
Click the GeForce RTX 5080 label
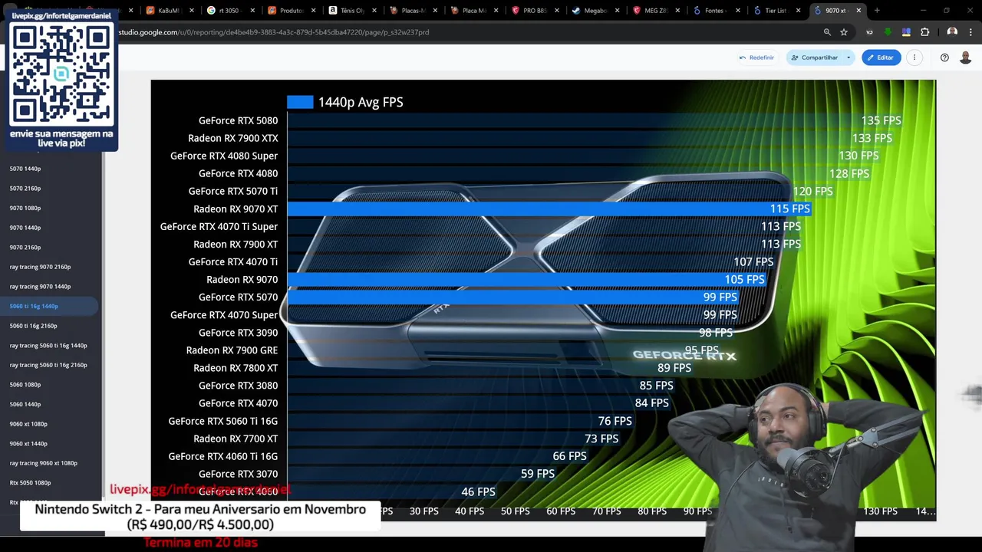click(238, 120)
